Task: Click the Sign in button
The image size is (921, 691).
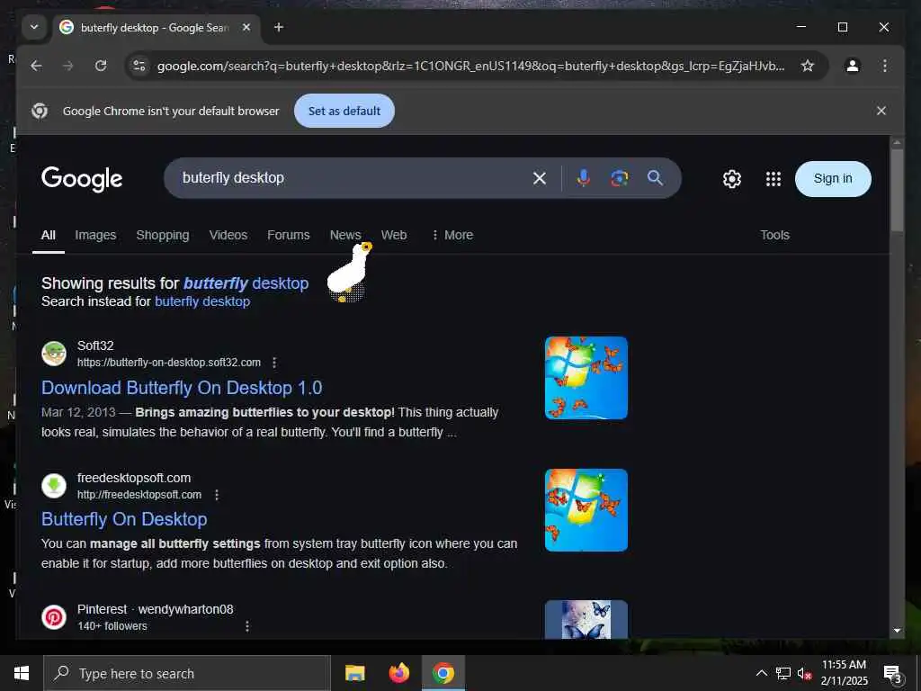Action: [x=832, y=179]
